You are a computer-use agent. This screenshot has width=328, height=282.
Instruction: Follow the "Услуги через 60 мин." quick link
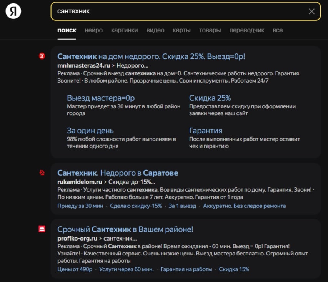(x=127, y=269)
